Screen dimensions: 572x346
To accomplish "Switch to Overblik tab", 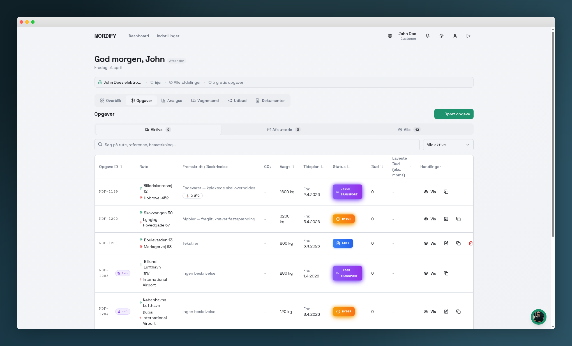I will click(x=111, y=100).
